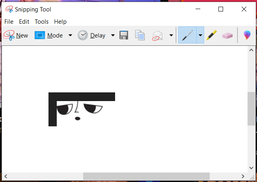Viewport: 257px width, 182px height.
Task: Open the Tools menu
Action: [x=42, y=22]
